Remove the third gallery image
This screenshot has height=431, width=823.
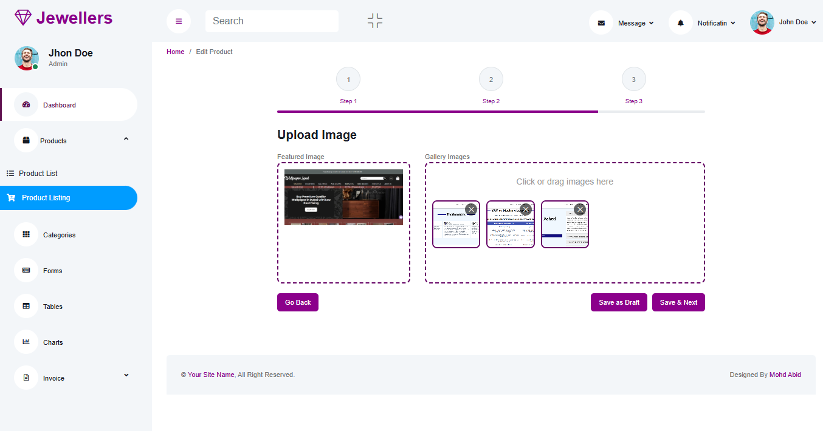click(580, 209)
